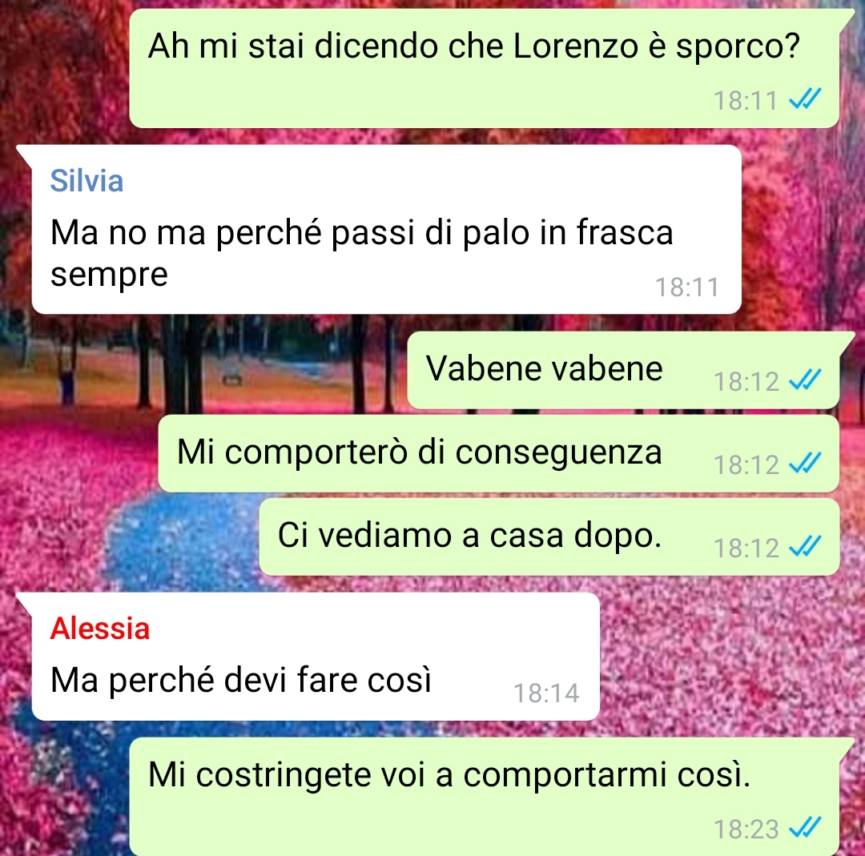This screenshot has width=865, height=856.
Task: Tap the 18:12 timestamp beside 'Ci vediamo a casa dopo.'
Action: point(746,549)
